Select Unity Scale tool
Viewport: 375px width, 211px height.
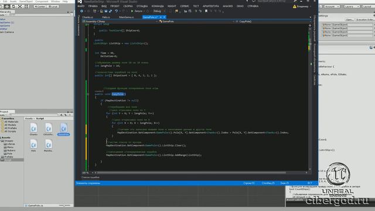[20, 6]
